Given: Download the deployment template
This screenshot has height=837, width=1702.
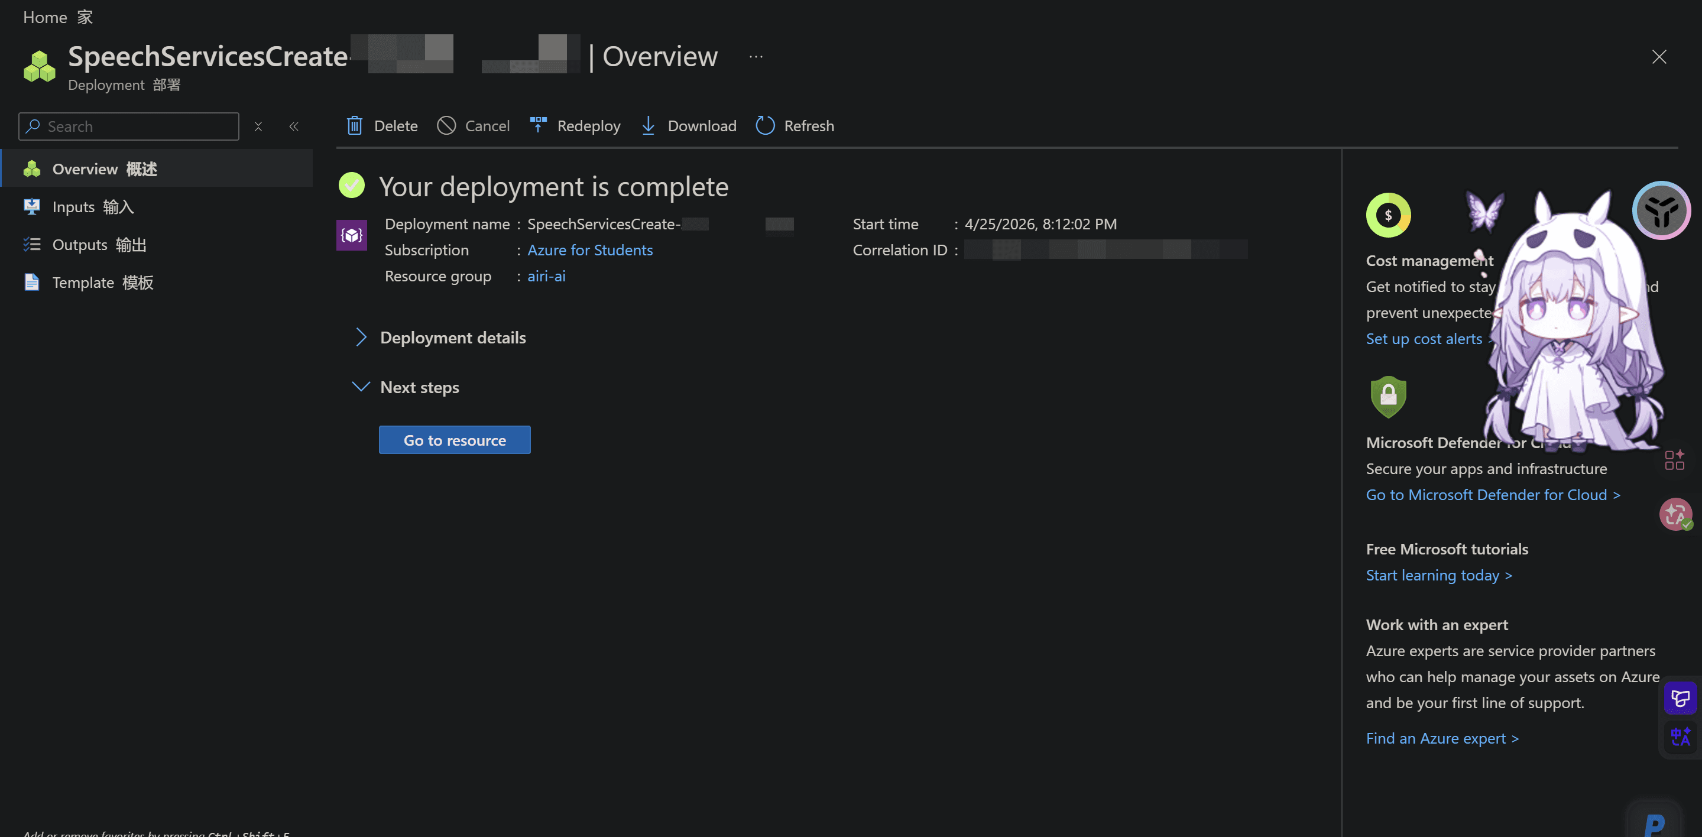Looking at the screenshot, I should [689, 125].
